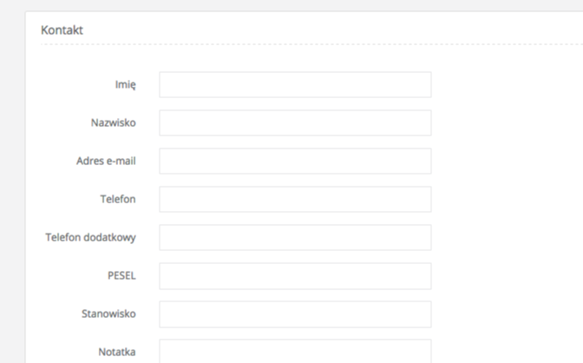Click into the Telefon field
Image resolution: width=583 pixels, height=363 pixels.
tap(295, 200)
